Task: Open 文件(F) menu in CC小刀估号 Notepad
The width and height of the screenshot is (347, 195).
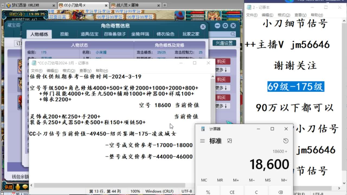Action: (x=37, y=71)
